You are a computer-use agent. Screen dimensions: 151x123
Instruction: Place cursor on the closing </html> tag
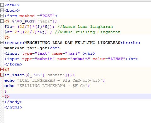13,107
